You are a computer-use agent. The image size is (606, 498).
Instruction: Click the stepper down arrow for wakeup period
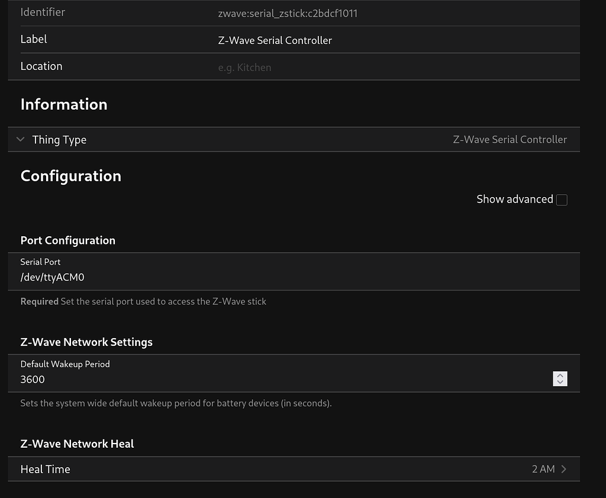coord(559,382)
